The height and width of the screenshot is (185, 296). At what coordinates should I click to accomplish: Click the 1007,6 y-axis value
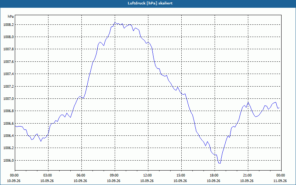tap(9, 62)
